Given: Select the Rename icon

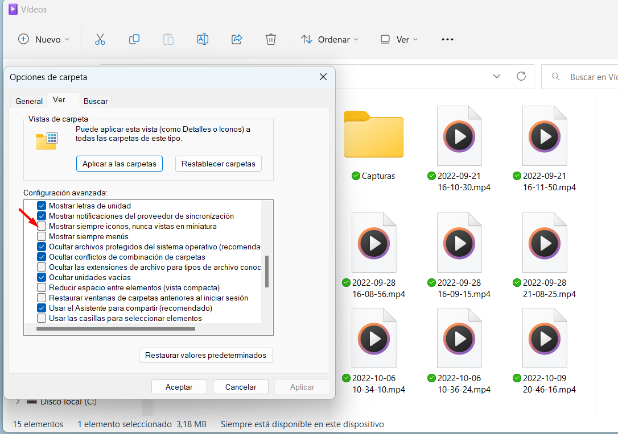Looking at the screenshot, I should tap(203, 39).
